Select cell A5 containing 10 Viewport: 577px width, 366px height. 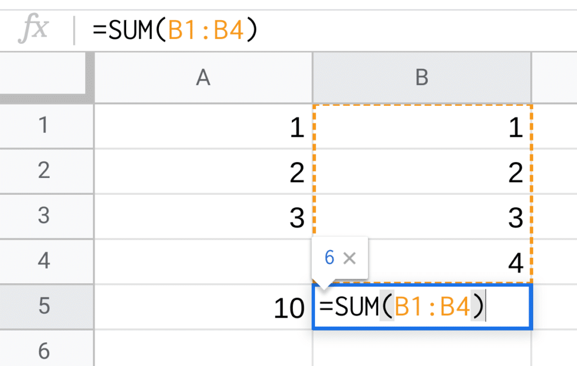coord(203,307)
